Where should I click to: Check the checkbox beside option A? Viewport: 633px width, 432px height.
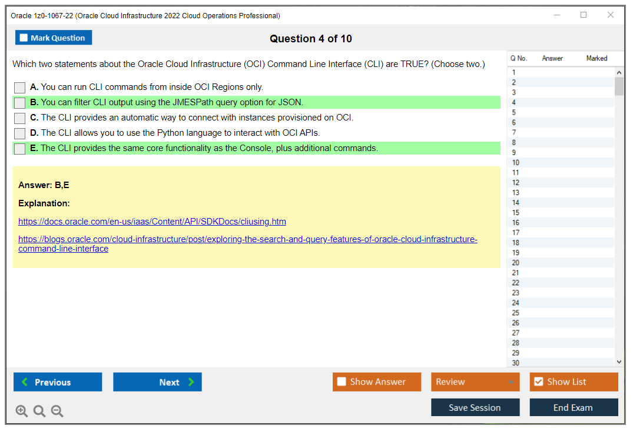point(19,88)
